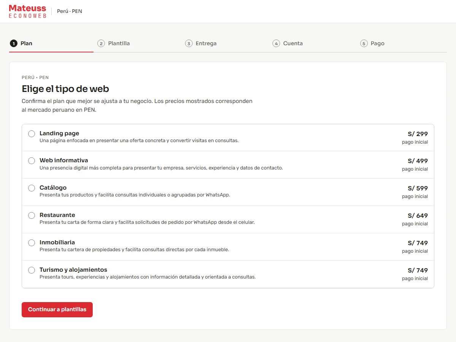This screenshot has height=342, width=456.
Task: Click the Web informativa description text
Action: pos(161,168)
